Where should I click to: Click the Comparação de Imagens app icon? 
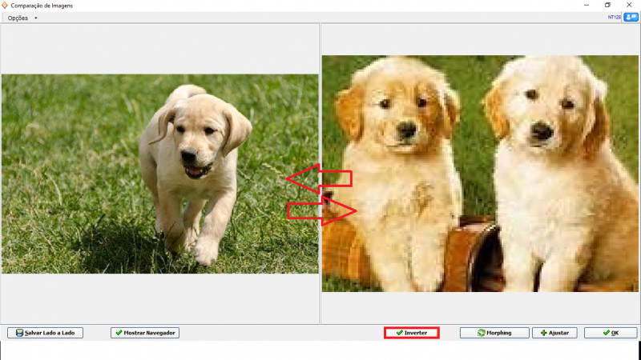[x=5, y=5]
